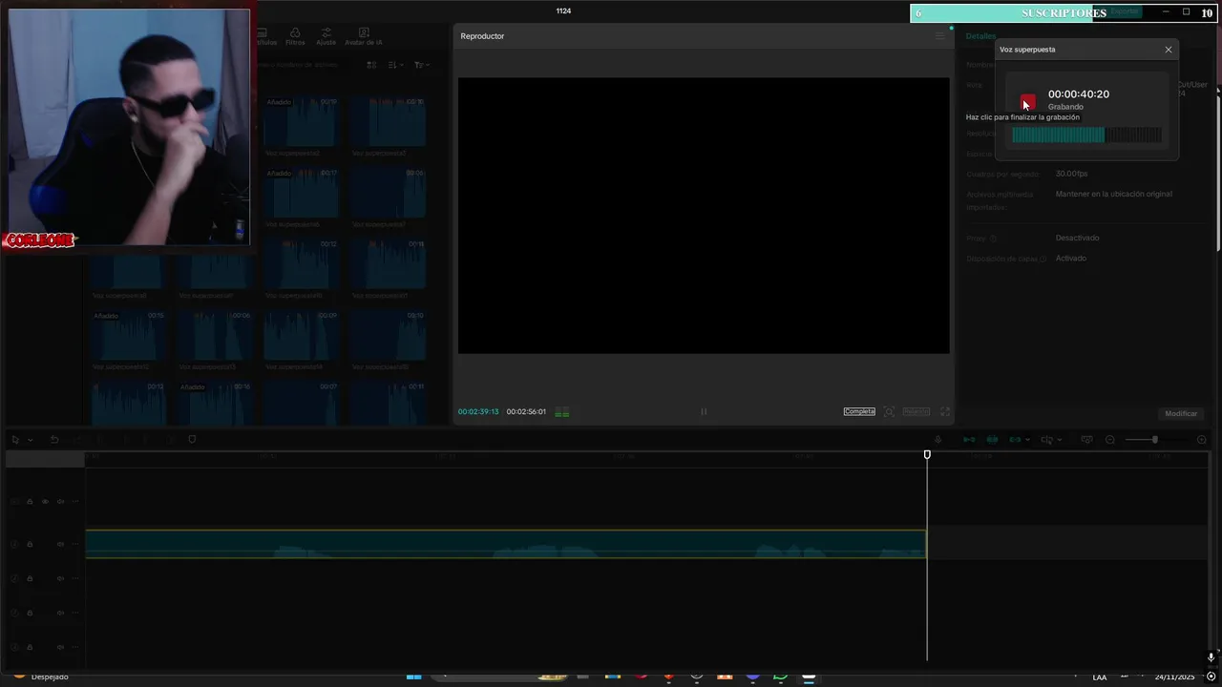Screen dimensions: 1222x687
Task: Switch to the Detalles tab
Action: coord(980,36)
